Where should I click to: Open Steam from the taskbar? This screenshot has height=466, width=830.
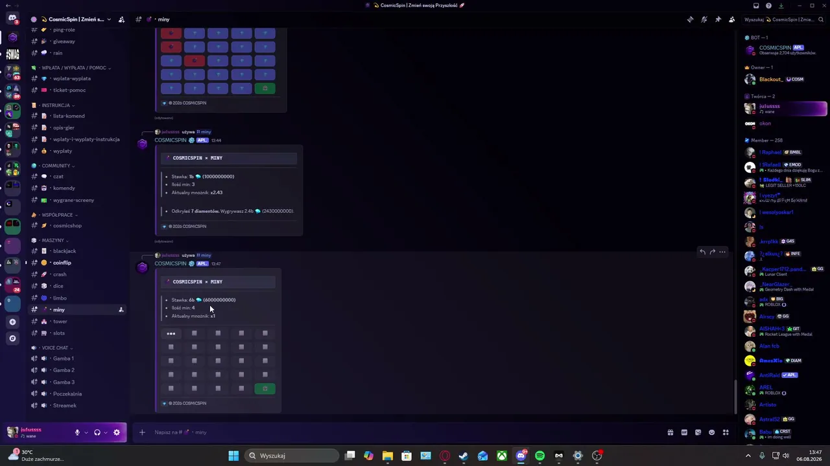[x=464, y=456]
